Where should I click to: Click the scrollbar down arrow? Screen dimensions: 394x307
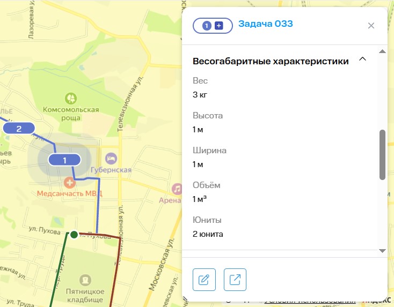click(x=382, y=250)
